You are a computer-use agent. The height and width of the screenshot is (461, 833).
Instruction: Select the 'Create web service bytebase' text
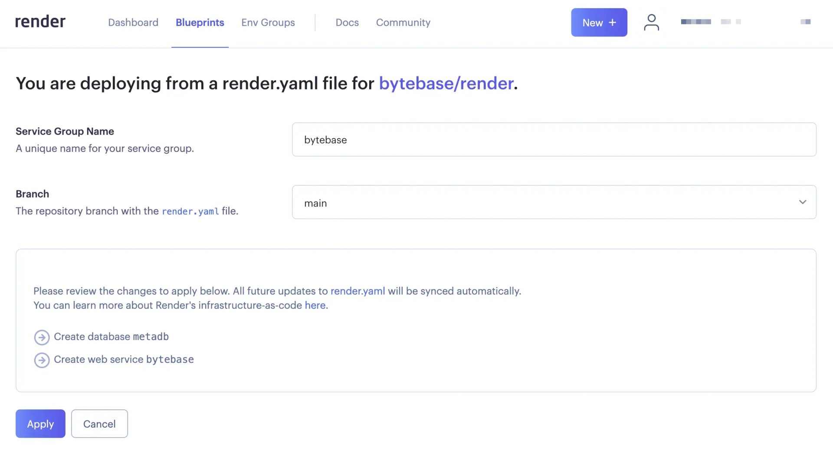coord(124,360)
